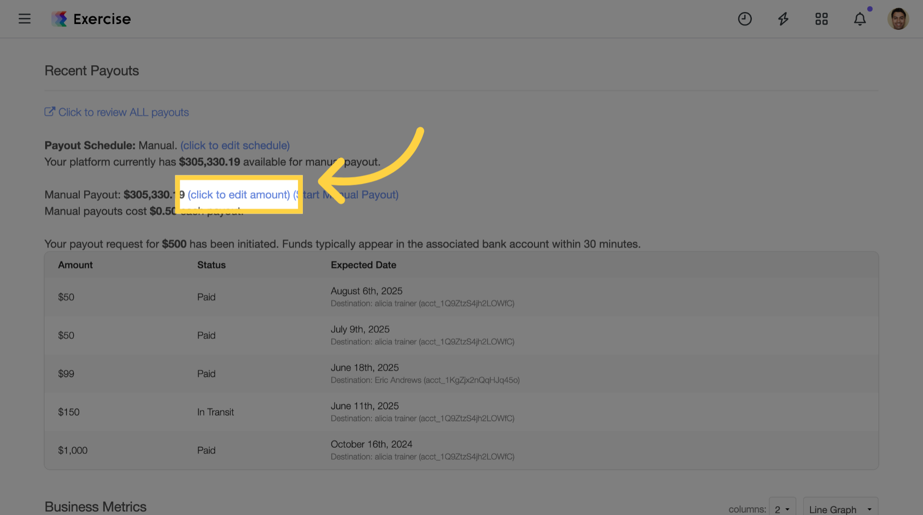Click the Amount column header
The image size is (923, 515).
(x=75, y=265)
